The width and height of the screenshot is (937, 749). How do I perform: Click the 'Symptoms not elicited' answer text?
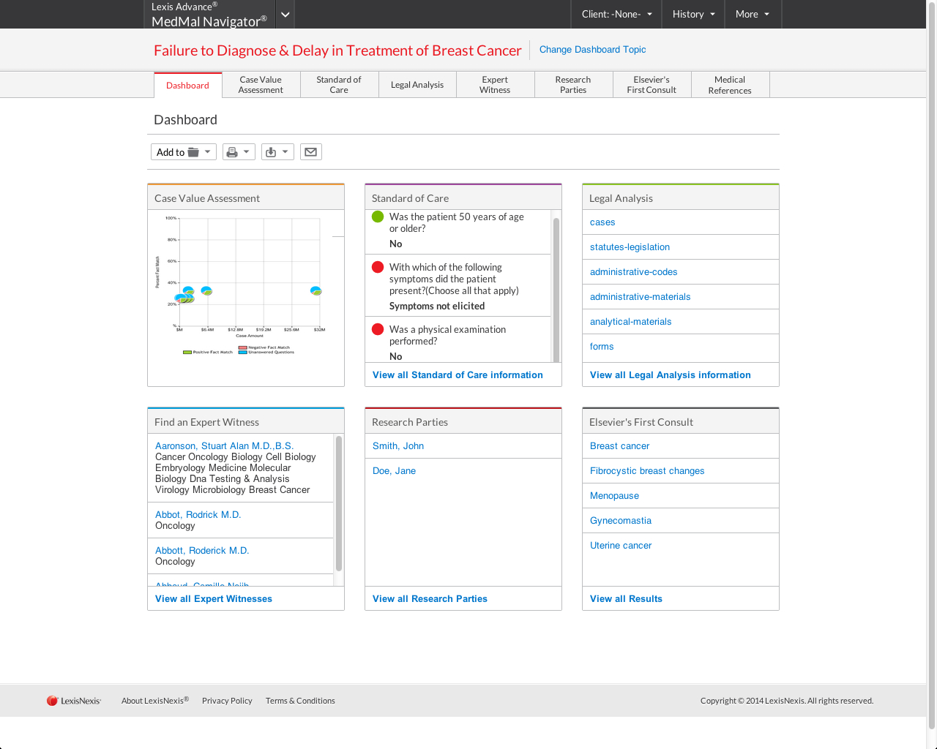point(437,306)
